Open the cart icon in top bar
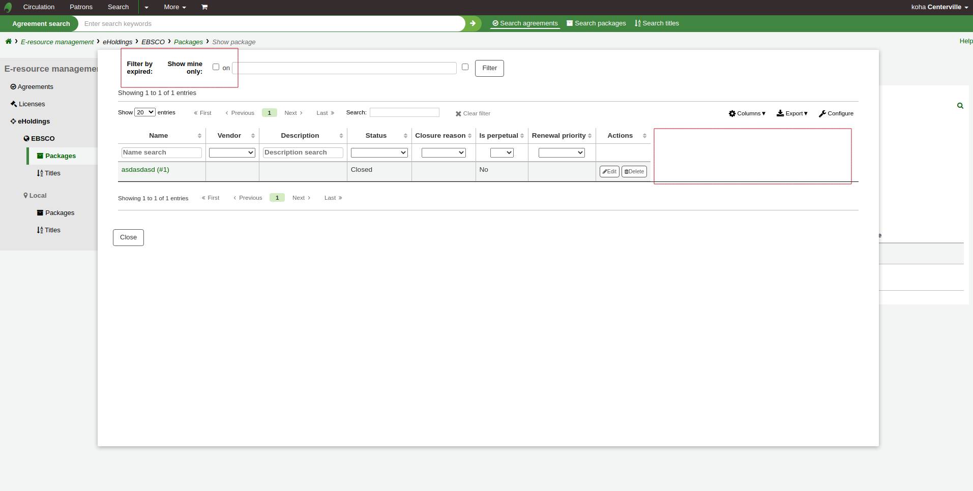Screen dimensions: 973x491 coord(204,7)
